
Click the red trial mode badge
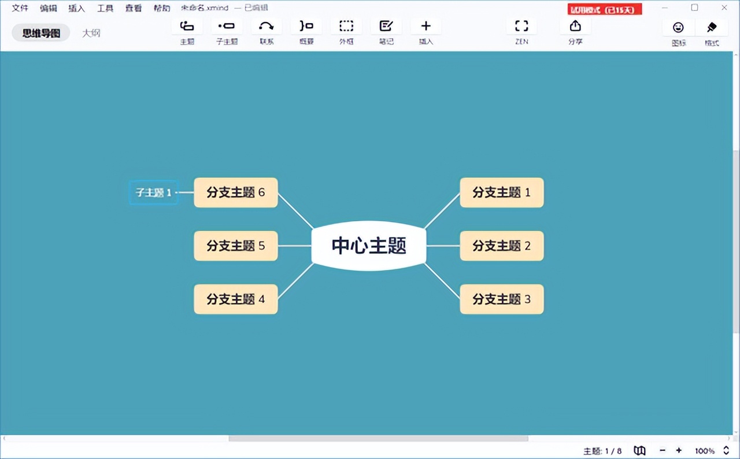pyautogui.click(x=604, y=9)
